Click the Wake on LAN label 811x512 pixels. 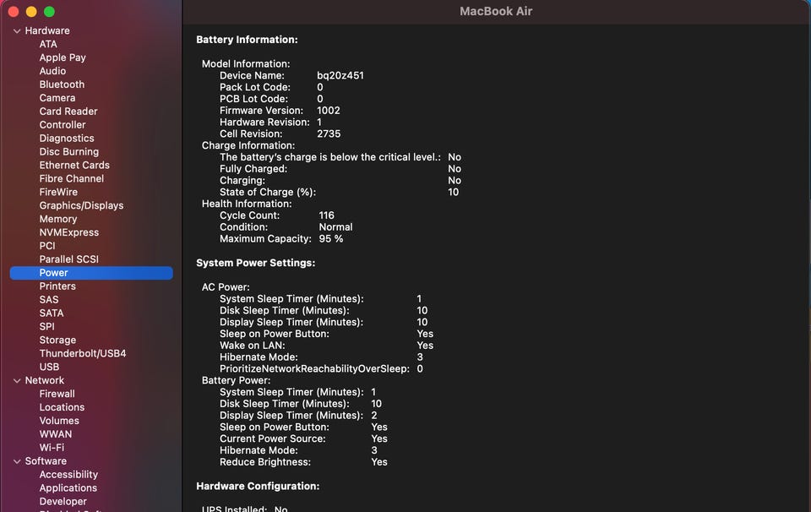coord(253,346)
